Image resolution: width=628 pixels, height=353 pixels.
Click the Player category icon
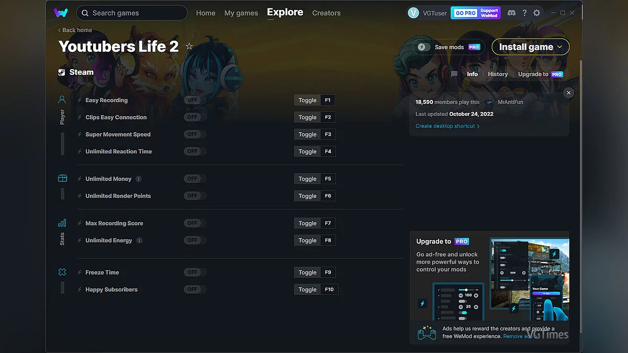62,99
